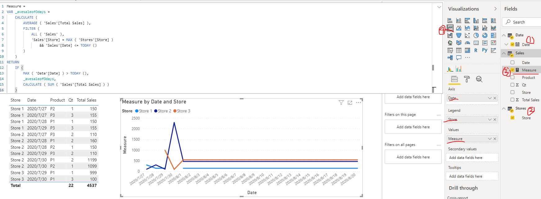Switch to the Format paint roller tab

tap(467, 79)
